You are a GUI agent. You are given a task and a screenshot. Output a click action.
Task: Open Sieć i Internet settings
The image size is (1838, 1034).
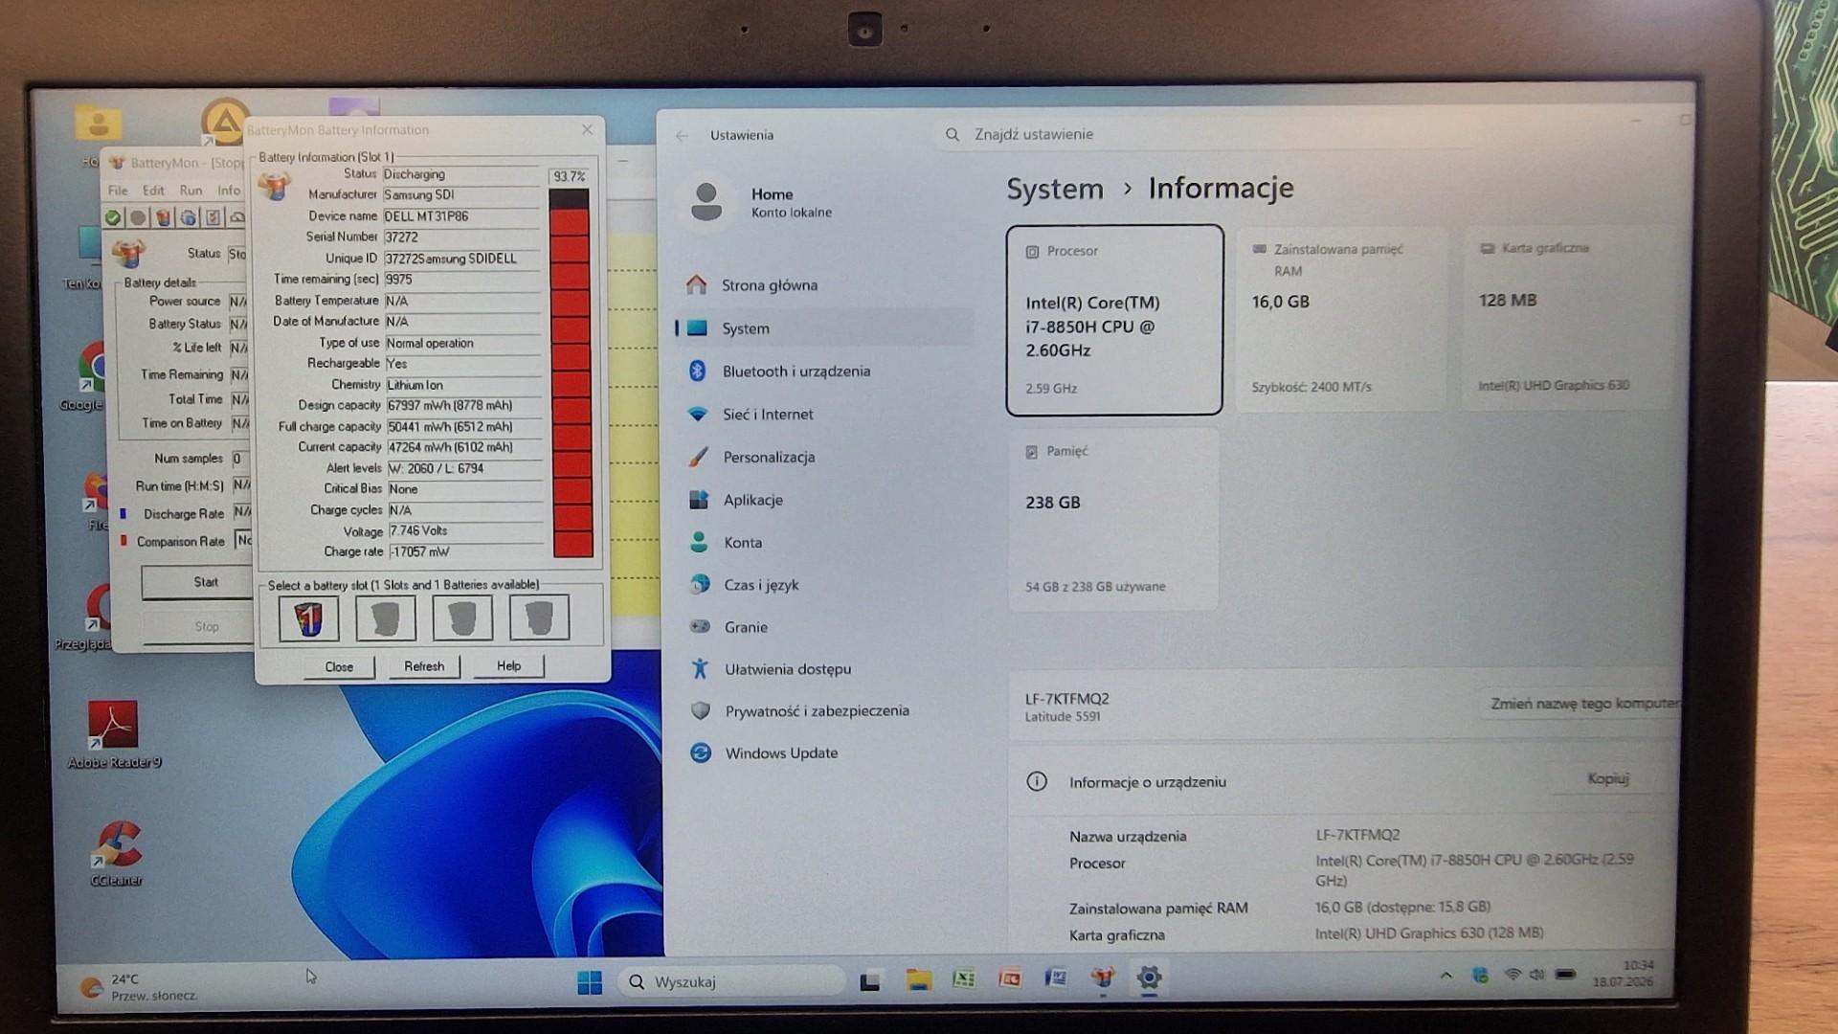[767, 415]
